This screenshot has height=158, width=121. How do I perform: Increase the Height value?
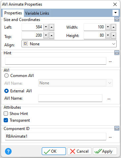coord(113,35)
